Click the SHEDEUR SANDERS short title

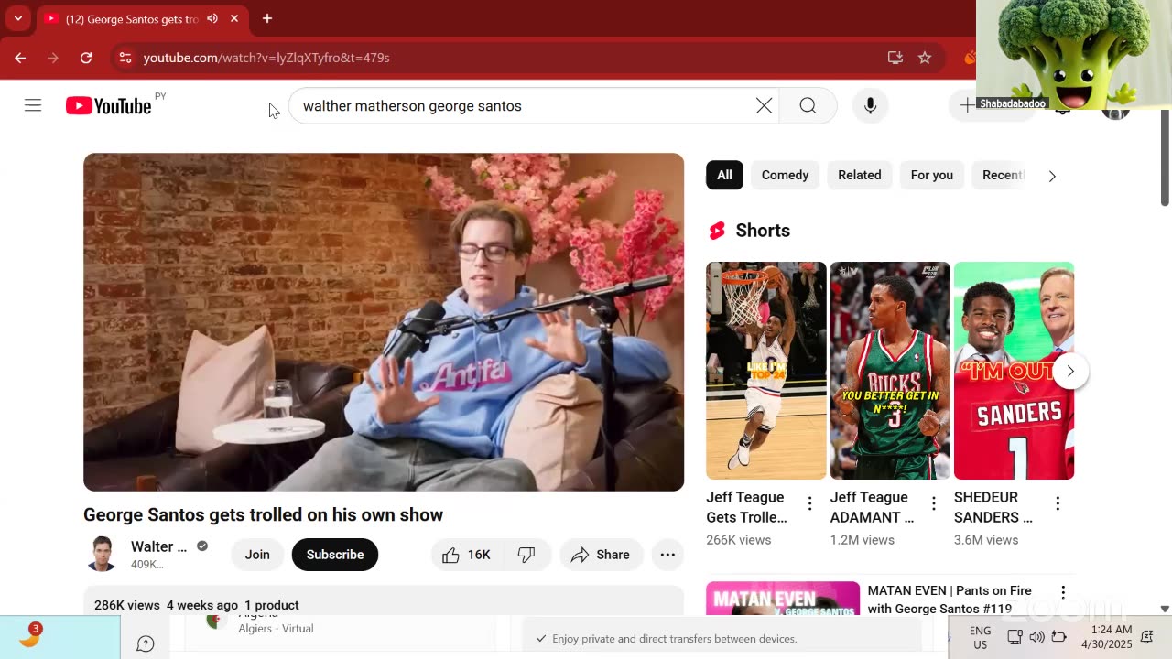point(993,507)
